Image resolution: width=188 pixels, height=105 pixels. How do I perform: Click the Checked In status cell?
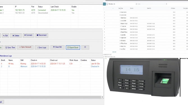click(95, 67)
